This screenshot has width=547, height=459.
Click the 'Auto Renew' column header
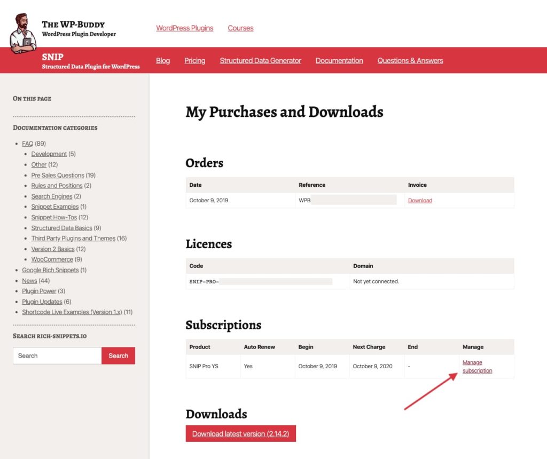[x=259, y=347]
